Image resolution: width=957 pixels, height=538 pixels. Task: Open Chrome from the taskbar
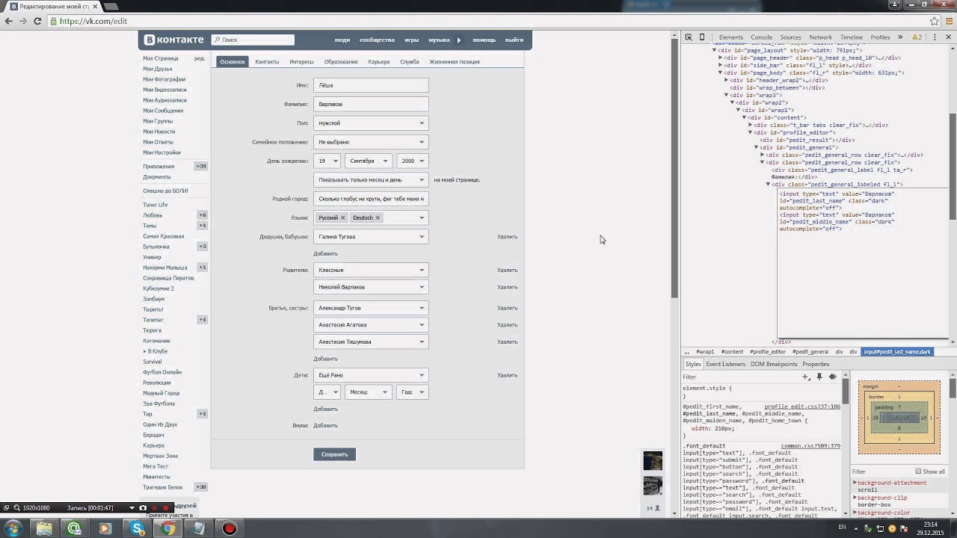[169, 528]
